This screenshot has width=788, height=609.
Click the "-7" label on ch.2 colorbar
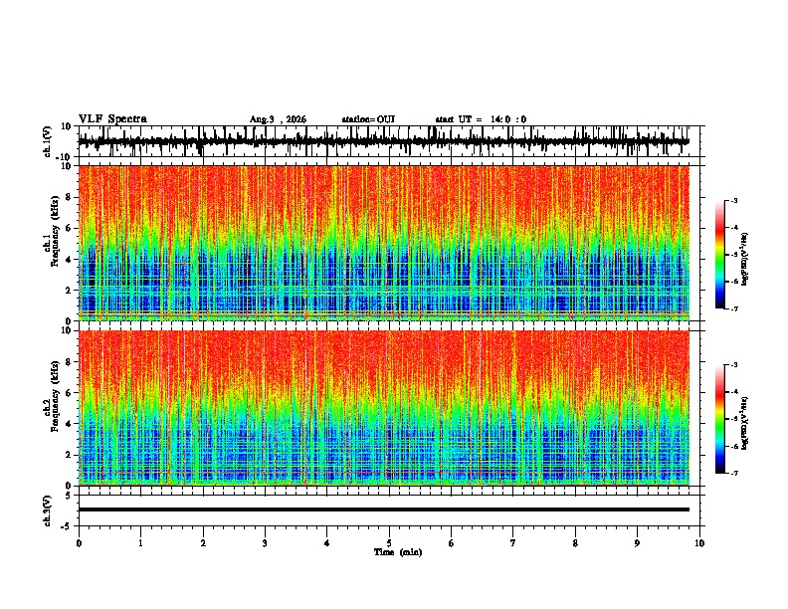point(734,473)
